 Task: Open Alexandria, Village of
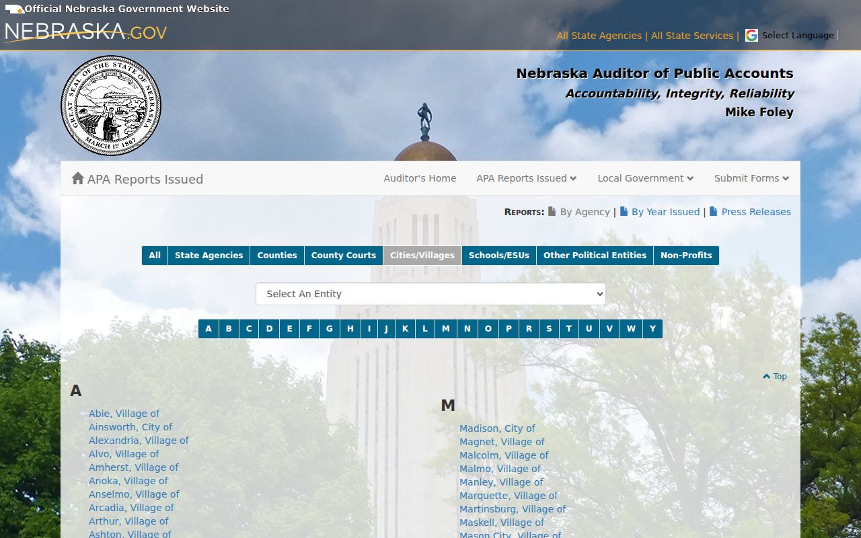click(139, 440)
